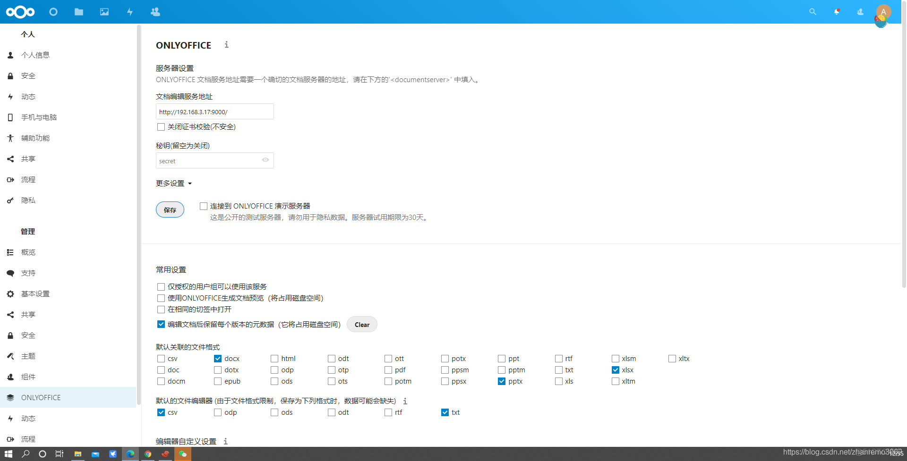
Task: Uncheck pptx in default file formats
Action: pyautogui.click(x=502, y=381)
